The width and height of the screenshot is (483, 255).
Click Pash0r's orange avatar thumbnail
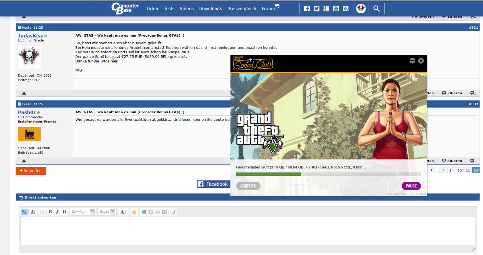29,134
